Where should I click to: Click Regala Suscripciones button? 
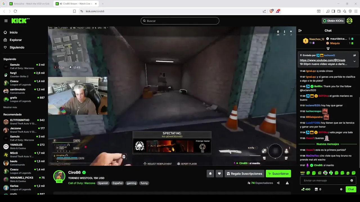coord(244,174)
